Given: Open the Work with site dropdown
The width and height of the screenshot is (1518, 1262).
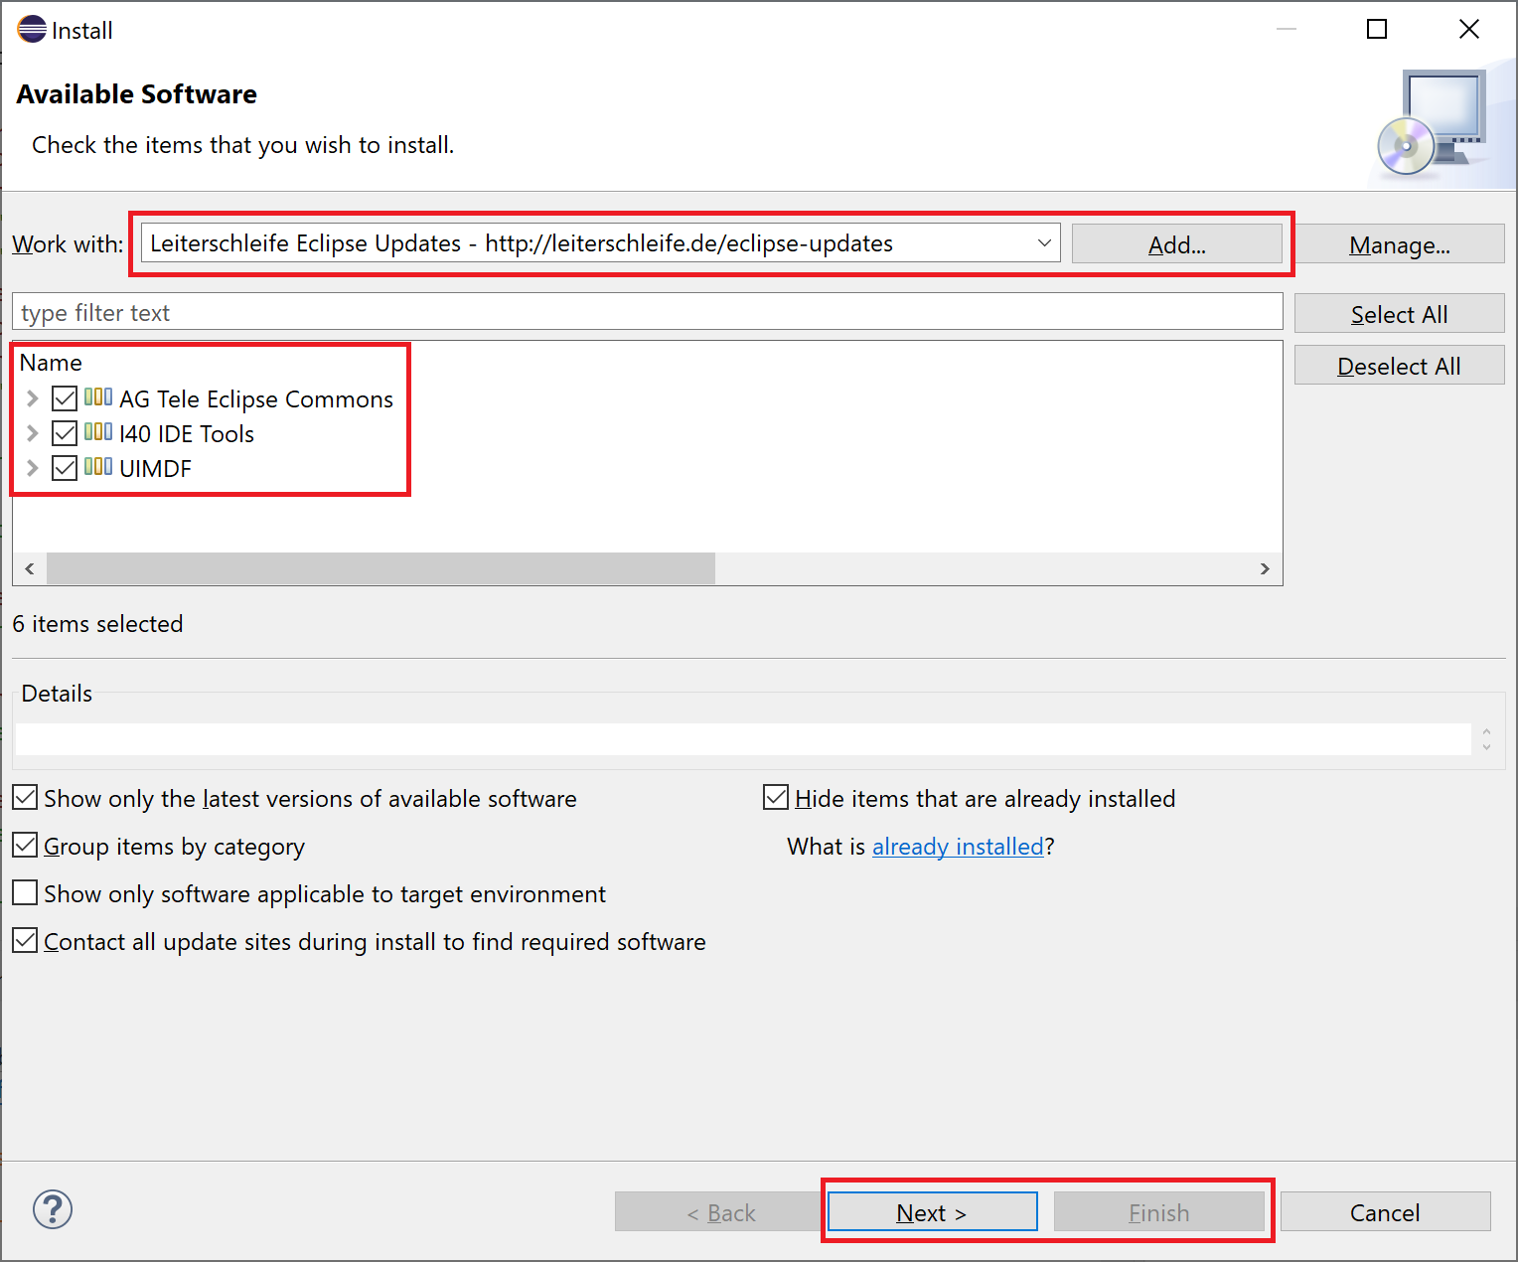Looking at the screenshot, I should [1044, 243].
